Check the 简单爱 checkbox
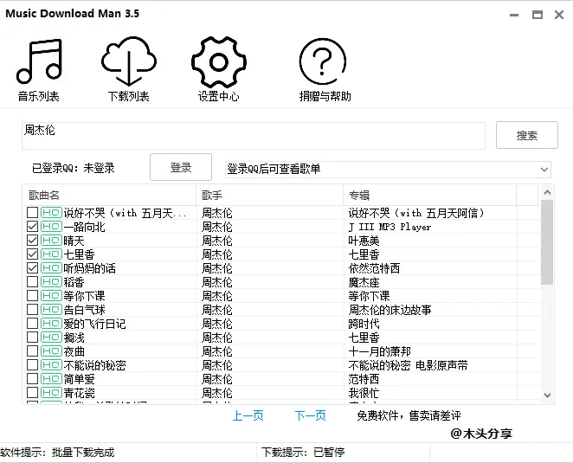Image resolution: width=573 pixels, height=463 pixels. coord(33,379)
